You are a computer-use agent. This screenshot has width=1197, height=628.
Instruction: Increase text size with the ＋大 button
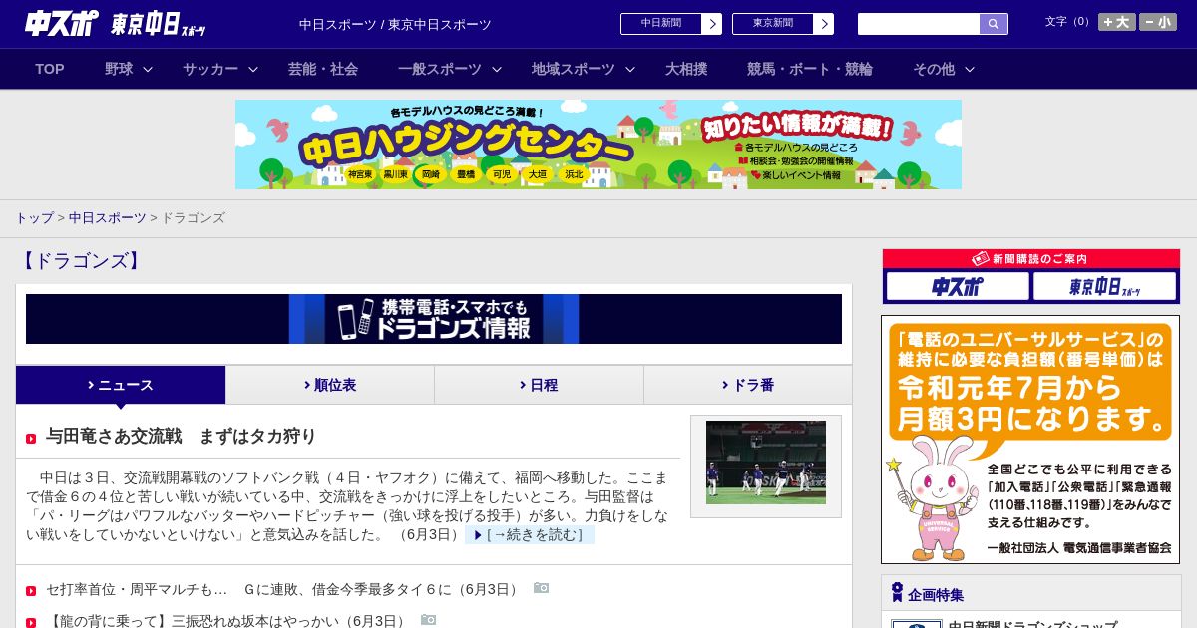(1116, 22)
